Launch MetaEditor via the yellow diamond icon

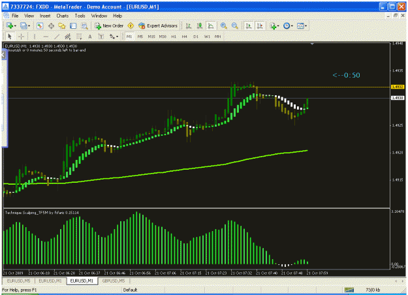pos(131,25)
